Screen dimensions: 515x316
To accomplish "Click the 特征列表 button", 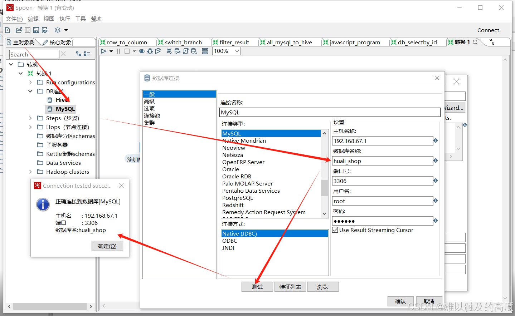I will coord(290,287).
